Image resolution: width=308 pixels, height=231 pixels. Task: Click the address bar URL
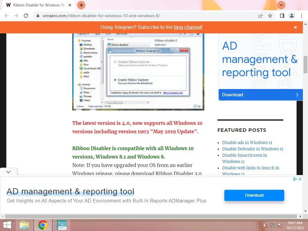[101, 16]
